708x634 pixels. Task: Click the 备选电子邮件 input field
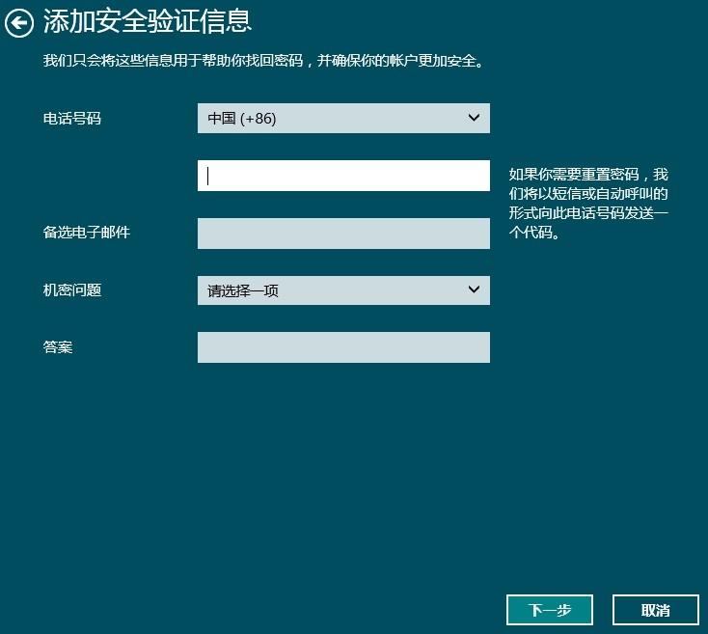pos(342,234)
